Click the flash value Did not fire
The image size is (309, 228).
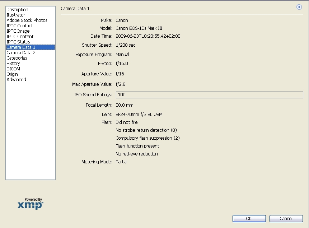click(127, 122)
